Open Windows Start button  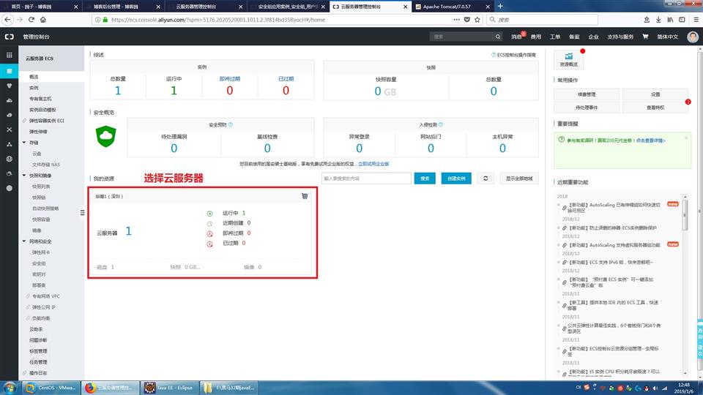coord(10,388)
